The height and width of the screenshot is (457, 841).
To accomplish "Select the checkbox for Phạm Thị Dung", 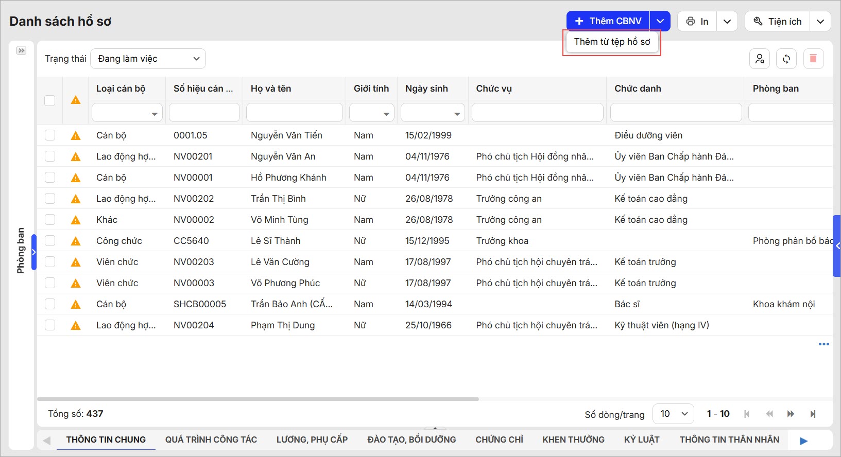I will pos(50,325).
